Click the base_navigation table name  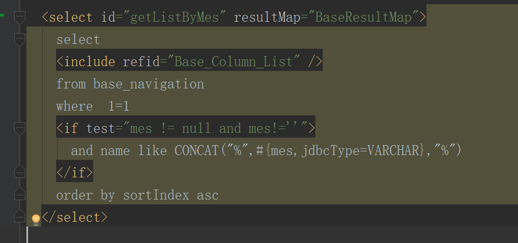pyautogui.click(x=149, y=84)
